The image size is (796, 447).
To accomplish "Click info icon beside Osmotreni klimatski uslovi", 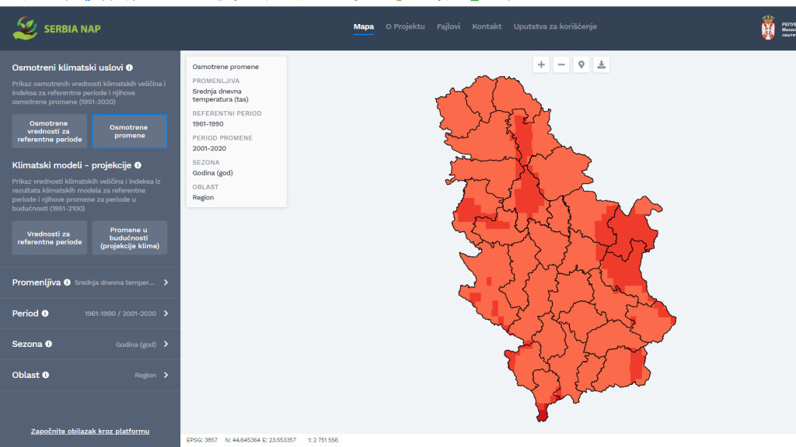I will [x=129, y=68].
